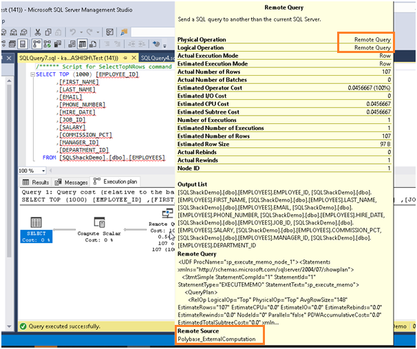Toggle Results to Text icon
This screenshot has height=349, width=417.
tap(72, 44)
